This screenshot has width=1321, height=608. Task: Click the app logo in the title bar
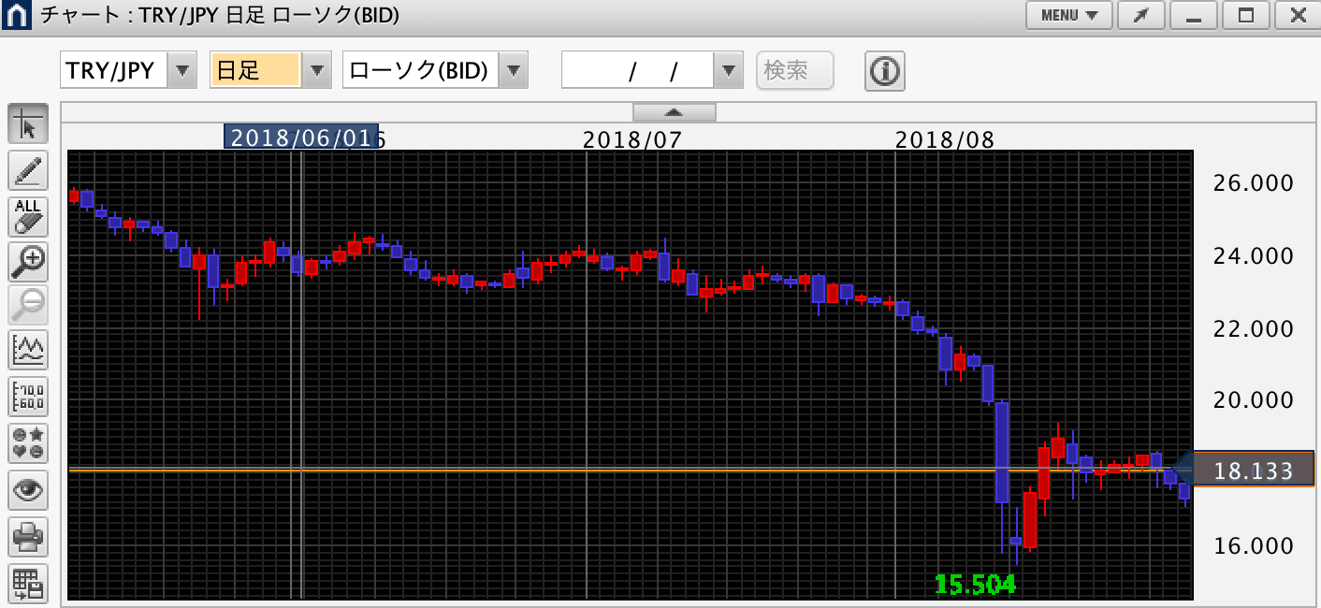coord(16,15)
